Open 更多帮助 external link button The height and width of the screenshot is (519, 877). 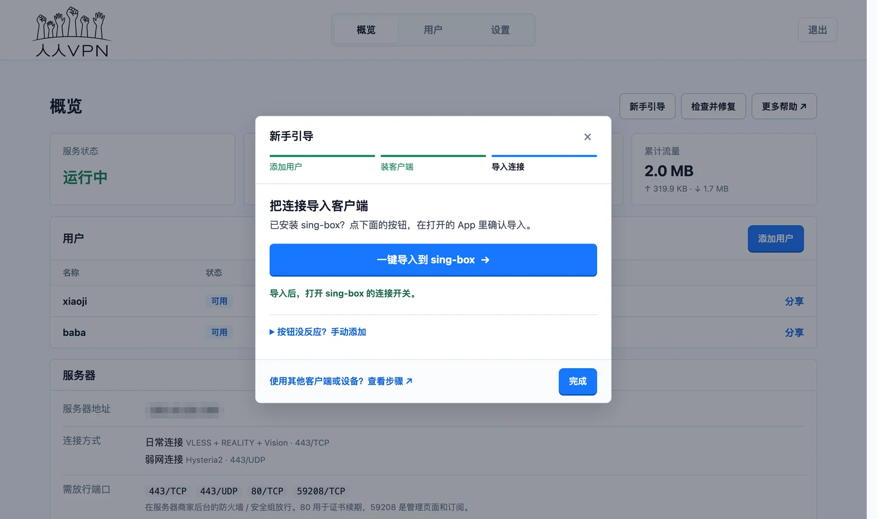coord(784,106)
